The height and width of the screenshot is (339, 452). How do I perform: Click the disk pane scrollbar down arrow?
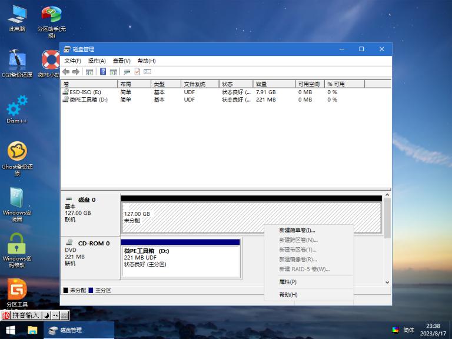(387, 282)
